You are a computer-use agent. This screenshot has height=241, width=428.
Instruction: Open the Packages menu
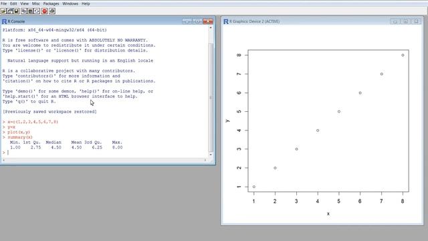pos(51,3)
